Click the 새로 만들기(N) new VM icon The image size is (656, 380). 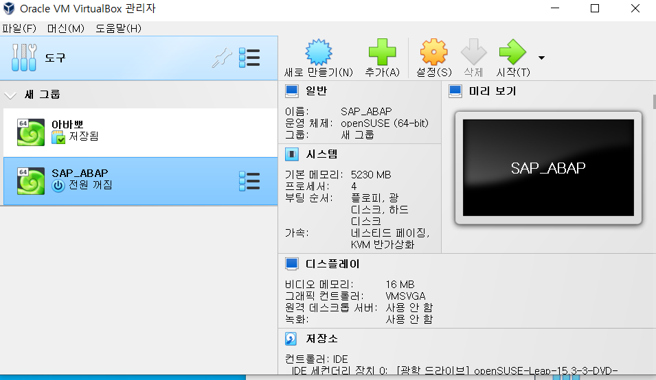click(x=318, y=52)
